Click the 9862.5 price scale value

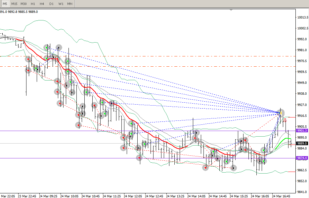click(302, 170)
